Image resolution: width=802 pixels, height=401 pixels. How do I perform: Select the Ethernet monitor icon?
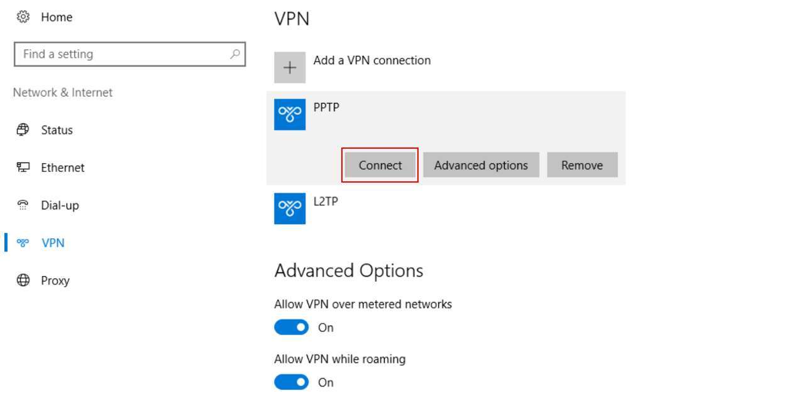pos(23,168)
